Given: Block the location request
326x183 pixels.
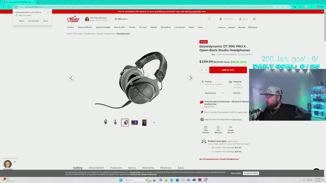Looking at the screenshot, I should [21, 21].
